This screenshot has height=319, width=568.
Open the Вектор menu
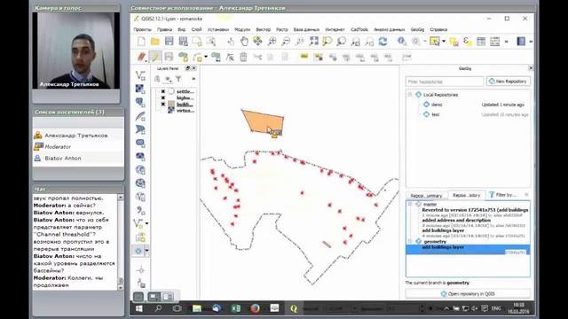pyautogui.click(x=263, y=29)
